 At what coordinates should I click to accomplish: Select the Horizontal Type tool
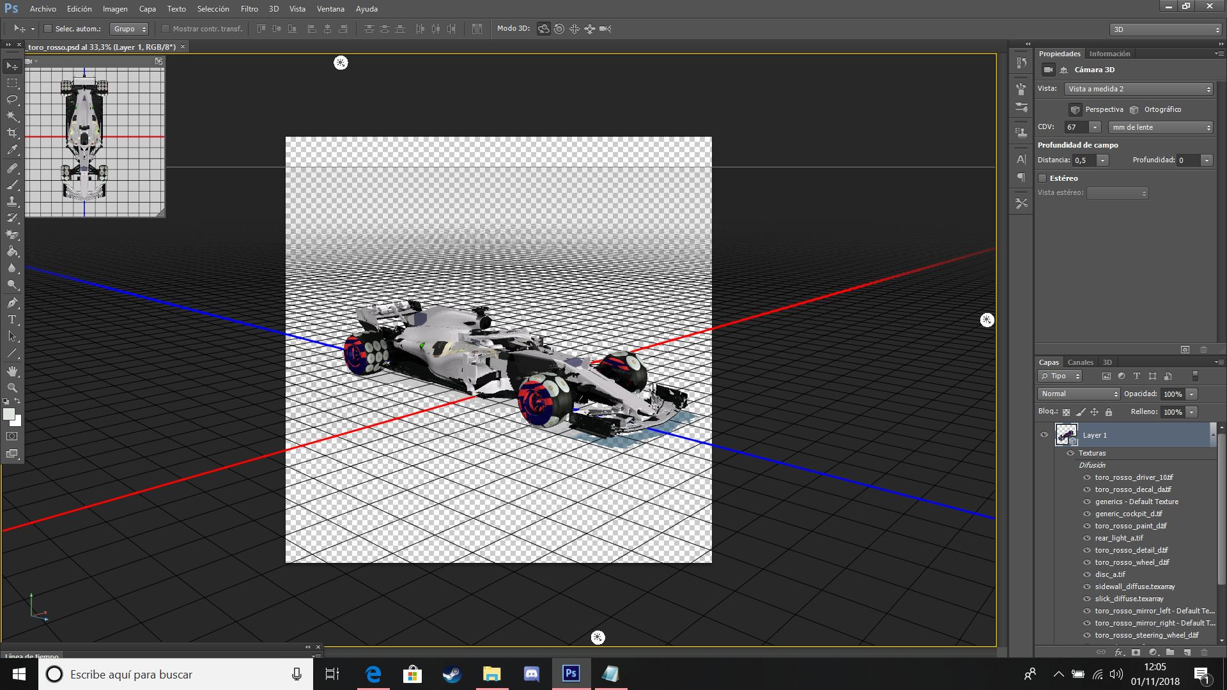coord(12,319)
